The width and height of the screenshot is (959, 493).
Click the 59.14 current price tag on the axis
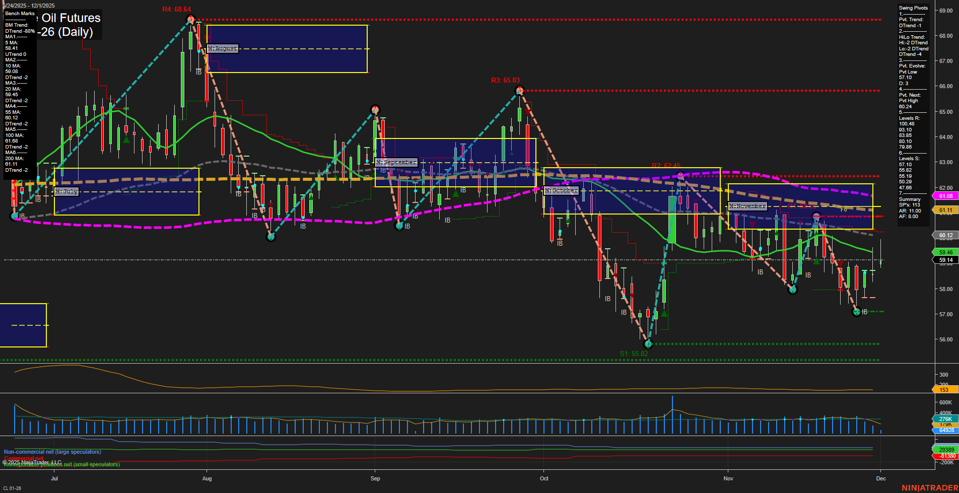click(945, 259)
